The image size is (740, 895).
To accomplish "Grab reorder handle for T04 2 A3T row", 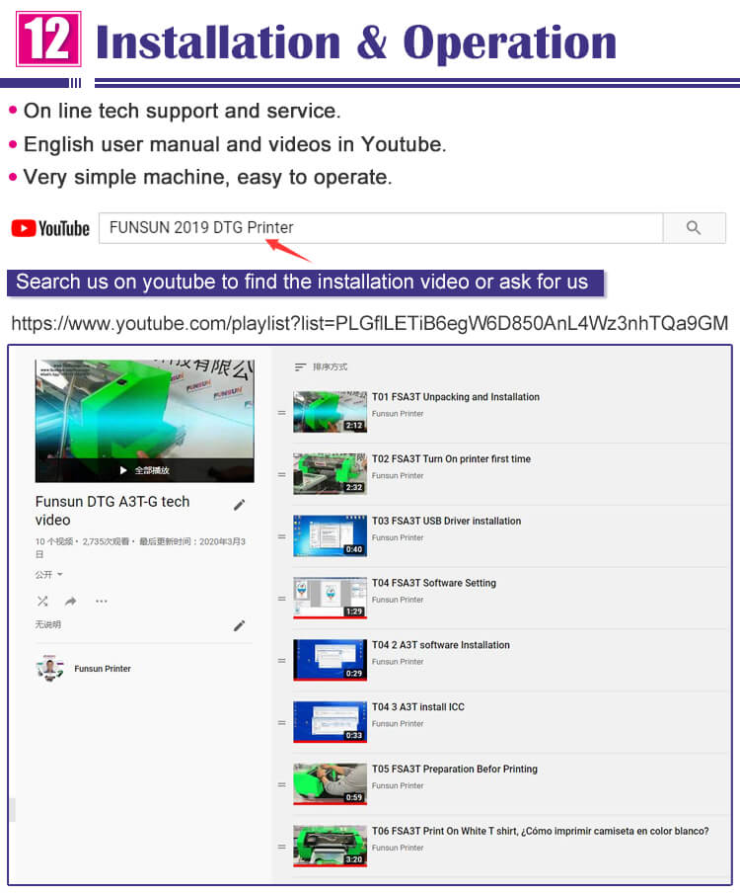I will click(281, 661).
